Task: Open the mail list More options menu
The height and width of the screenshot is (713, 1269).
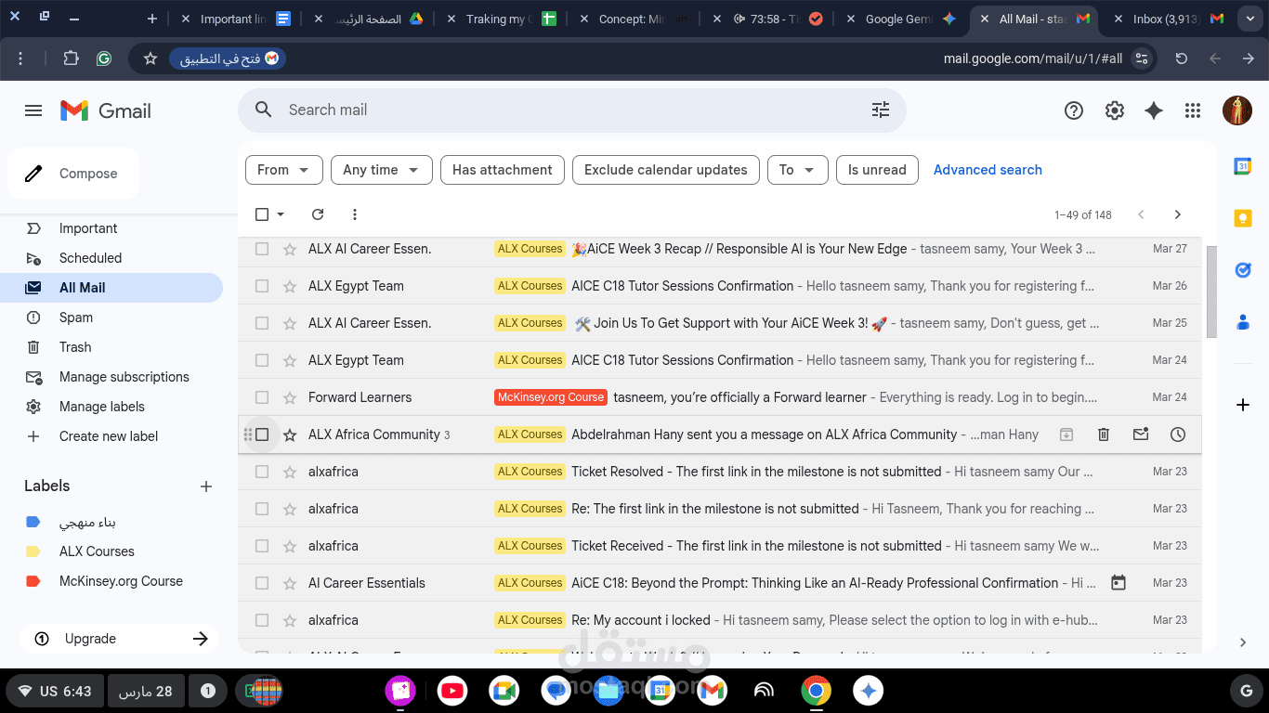Action: [x=355, y=214]
